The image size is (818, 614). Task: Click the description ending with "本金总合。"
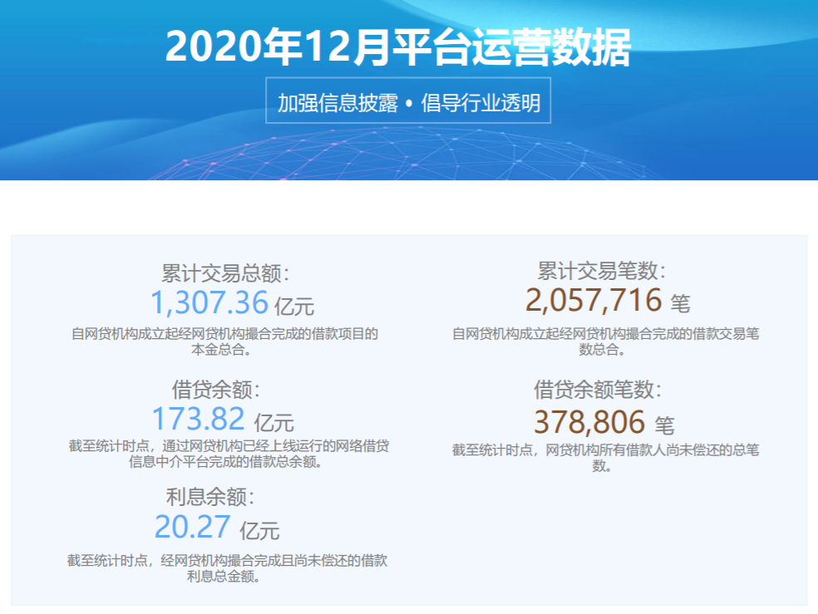click(224, 341)
